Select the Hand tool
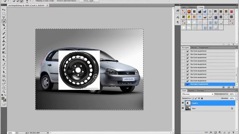239x134 pixels. click(x=4, y=88)
